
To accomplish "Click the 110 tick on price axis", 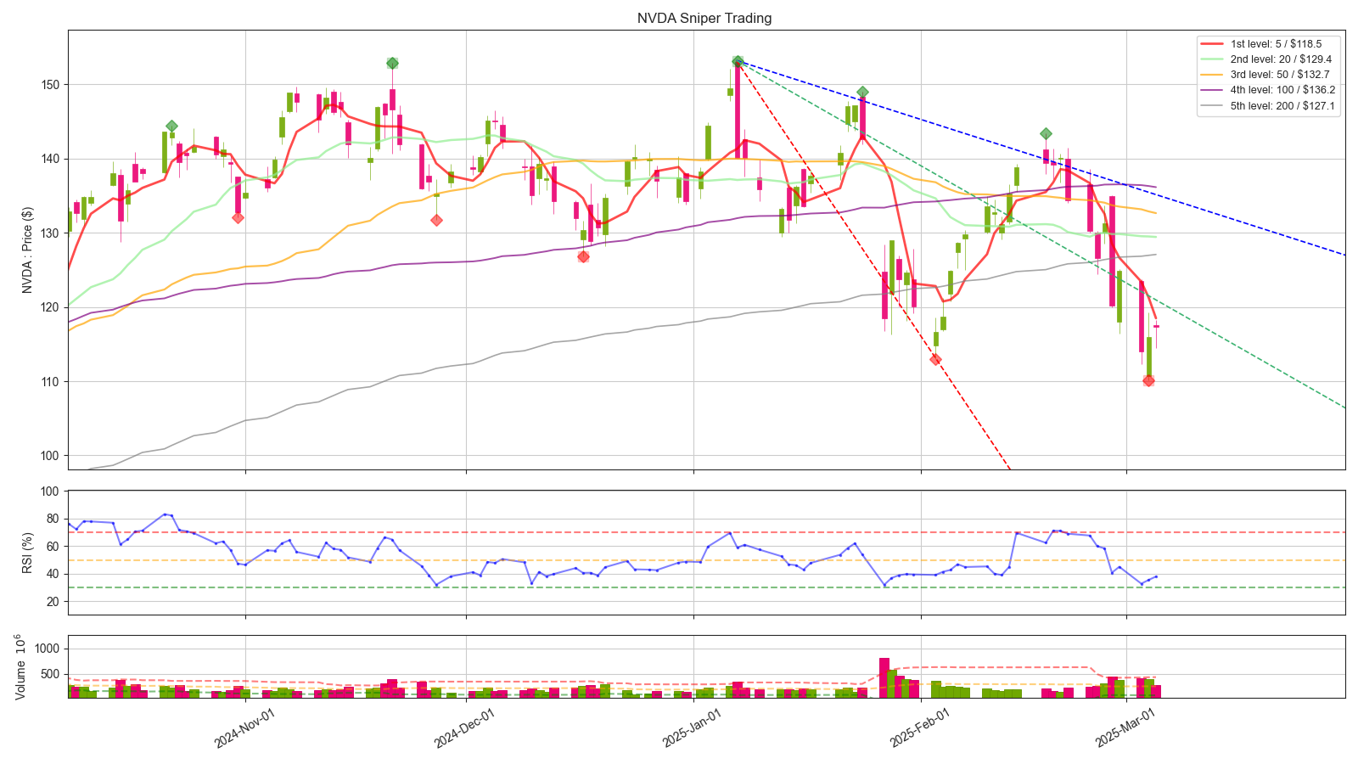I will tap(50, 382).
